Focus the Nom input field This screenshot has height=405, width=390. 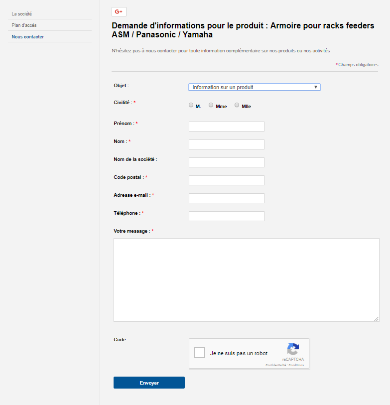227,144
